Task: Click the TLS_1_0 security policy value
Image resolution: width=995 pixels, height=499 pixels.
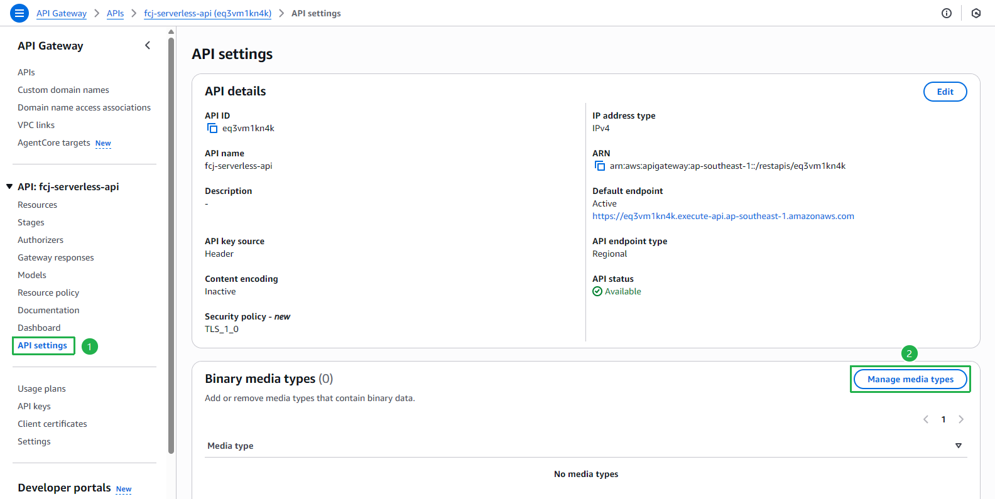Action: point(222,329)
